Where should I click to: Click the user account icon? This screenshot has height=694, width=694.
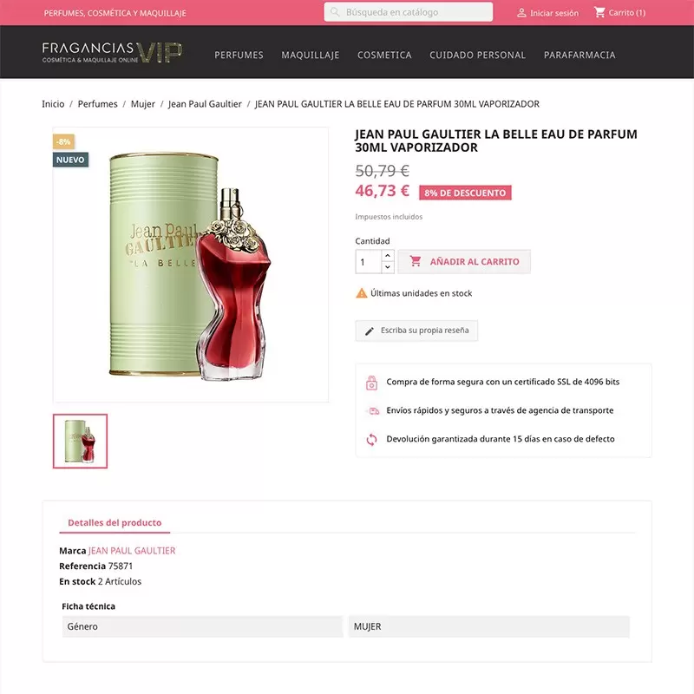(521, 13)
